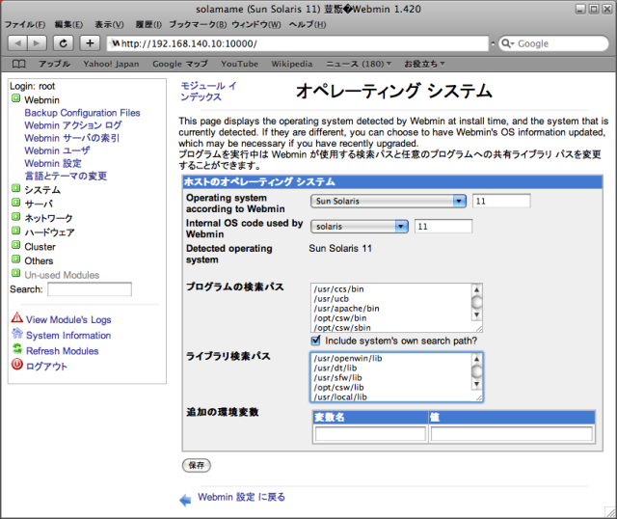Image resolution: width=617 pixels, height=519 pixels.
Task: Click the Webmin 設定 に戻る return link
Action: pos(241,497)
